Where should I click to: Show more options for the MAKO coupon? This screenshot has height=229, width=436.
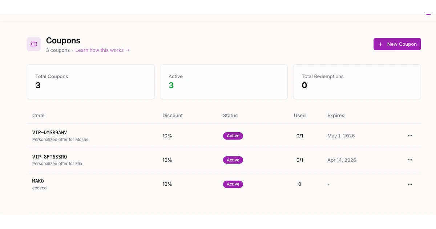pyautogui.click(x=410, y=184)
